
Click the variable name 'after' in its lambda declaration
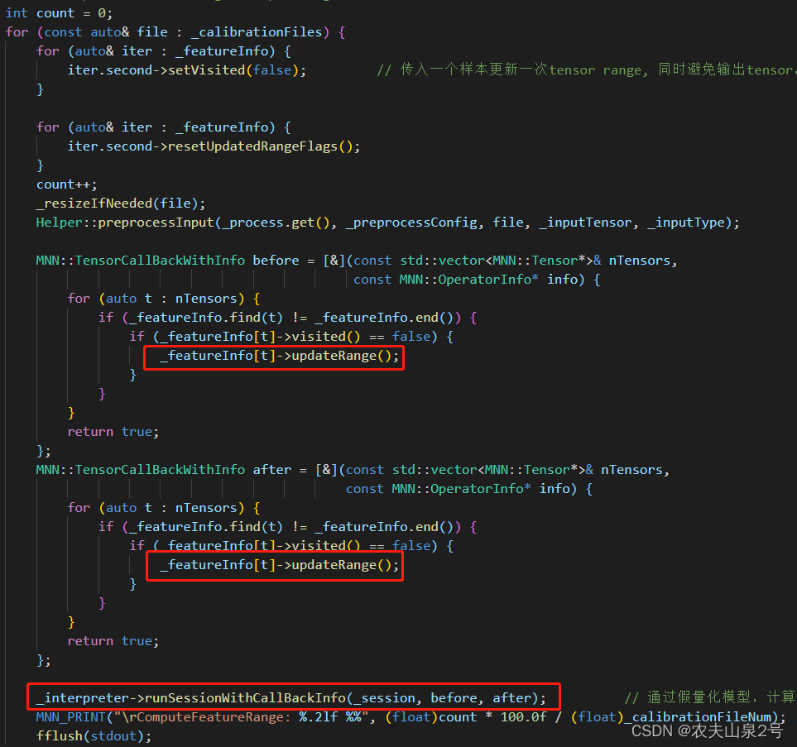tap(272, 470)
